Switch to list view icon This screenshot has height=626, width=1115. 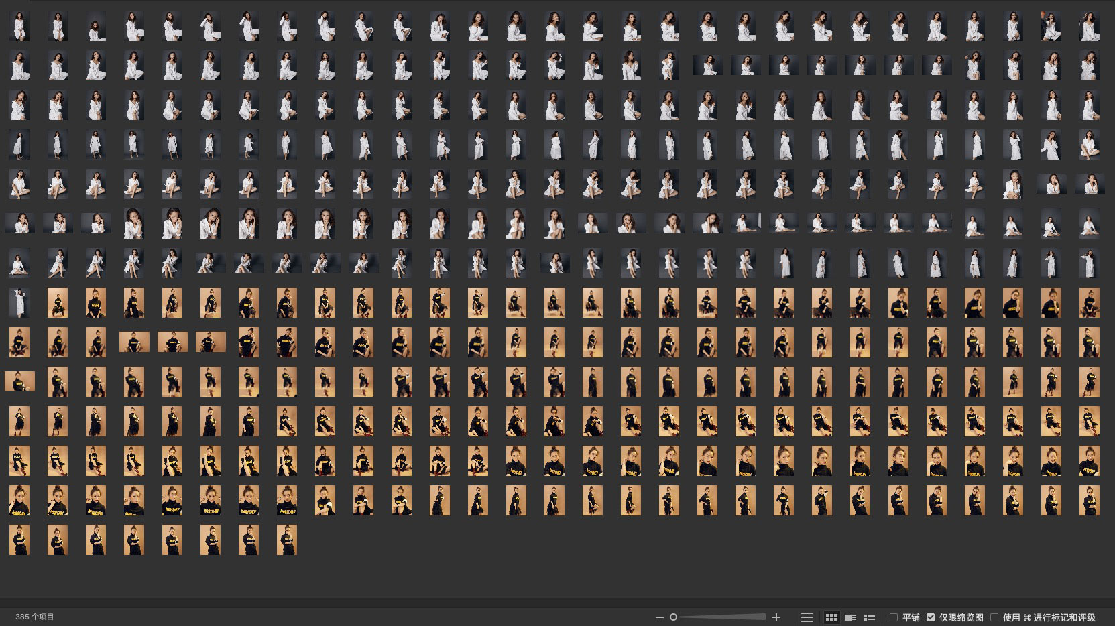pos(870,617)
